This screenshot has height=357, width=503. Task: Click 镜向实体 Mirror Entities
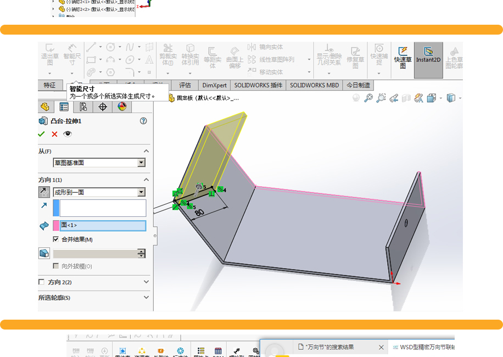click(x=265, y=47)
